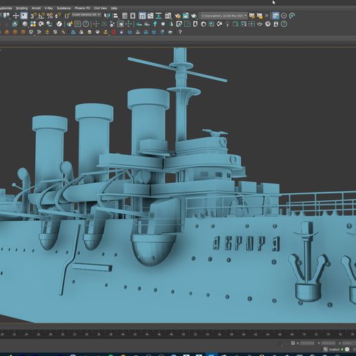Image resolution: width=356 pixels, height=356 pixels.
Task: Open the Substance menu
Action: coord(63,8)
